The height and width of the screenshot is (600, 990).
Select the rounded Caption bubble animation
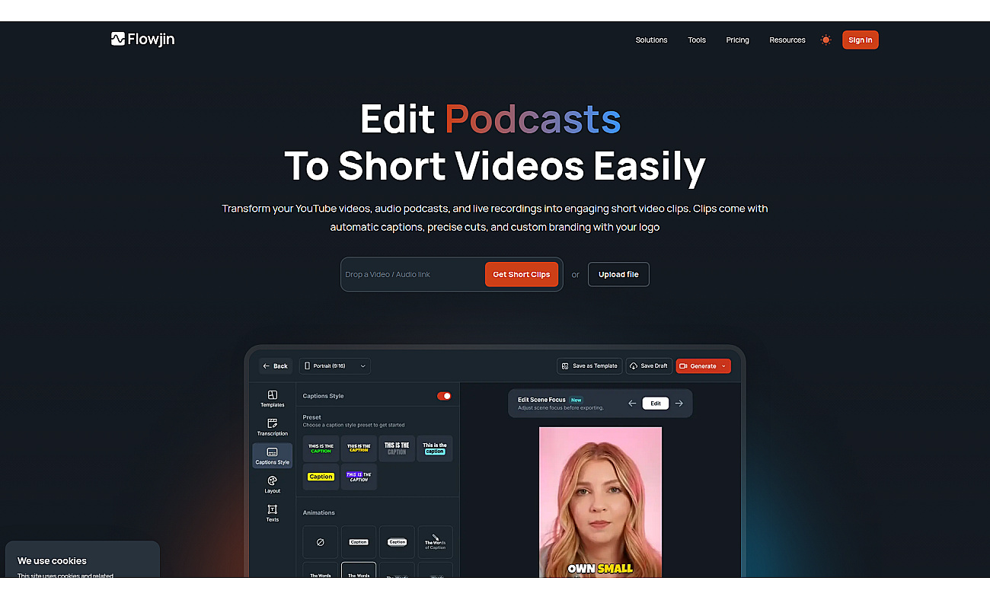tap(397, 542)
